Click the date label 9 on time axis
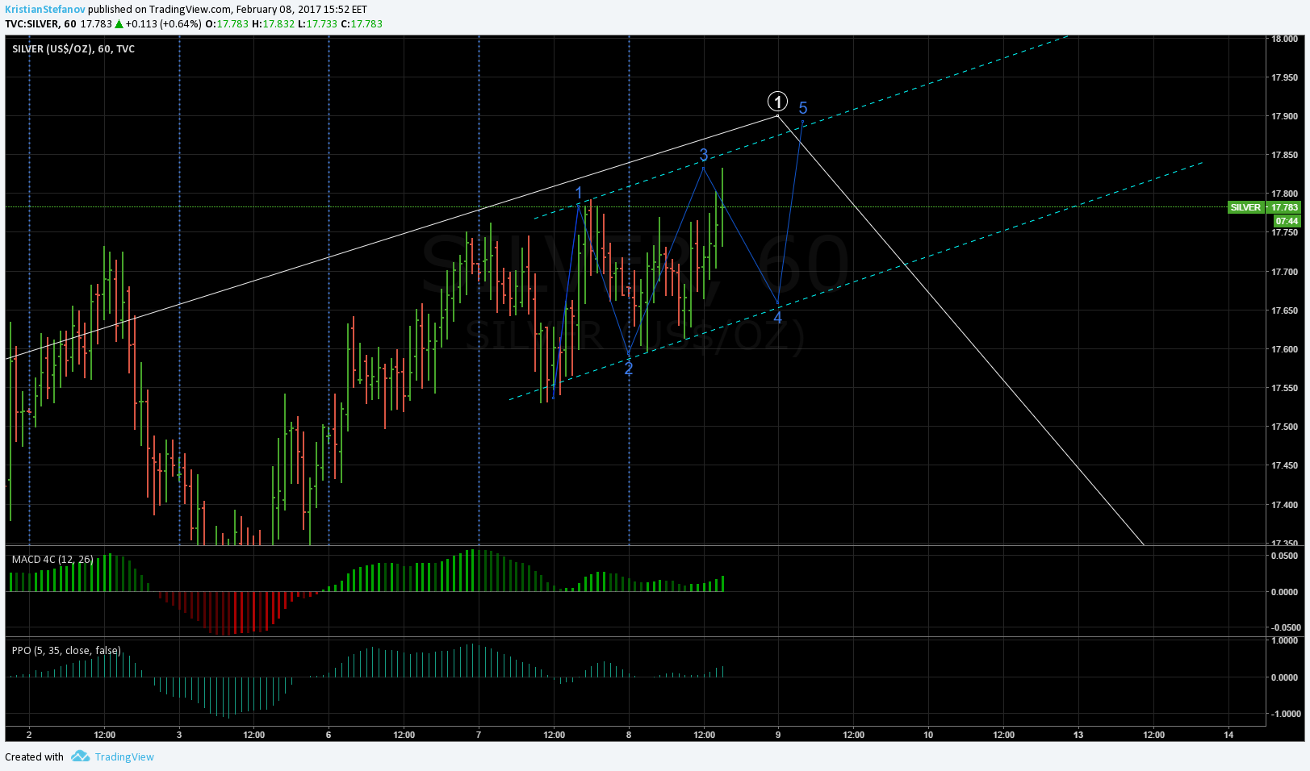The height and width of the screenshot is (771, 1310). coord(778,735)
